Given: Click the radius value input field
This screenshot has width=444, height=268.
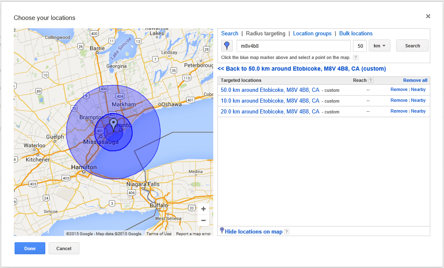Looking at the screenshot, I should click(x=360, y=45).
